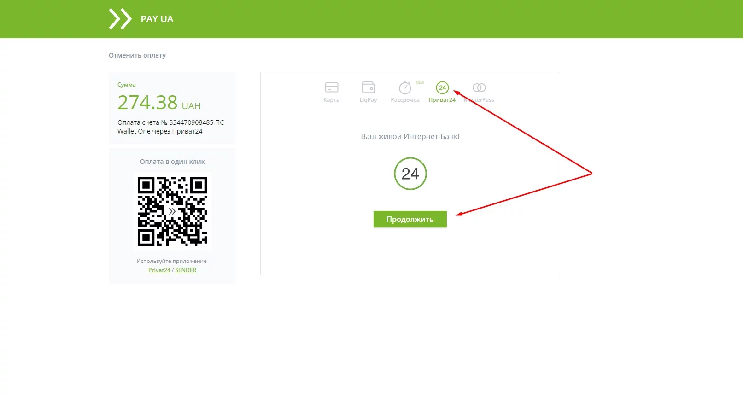Click the Карта tab label

click(331, 100)
